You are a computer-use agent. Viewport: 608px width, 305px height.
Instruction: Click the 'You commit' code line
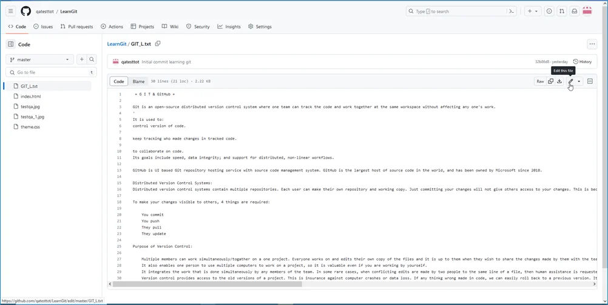[x=152, y=214]
